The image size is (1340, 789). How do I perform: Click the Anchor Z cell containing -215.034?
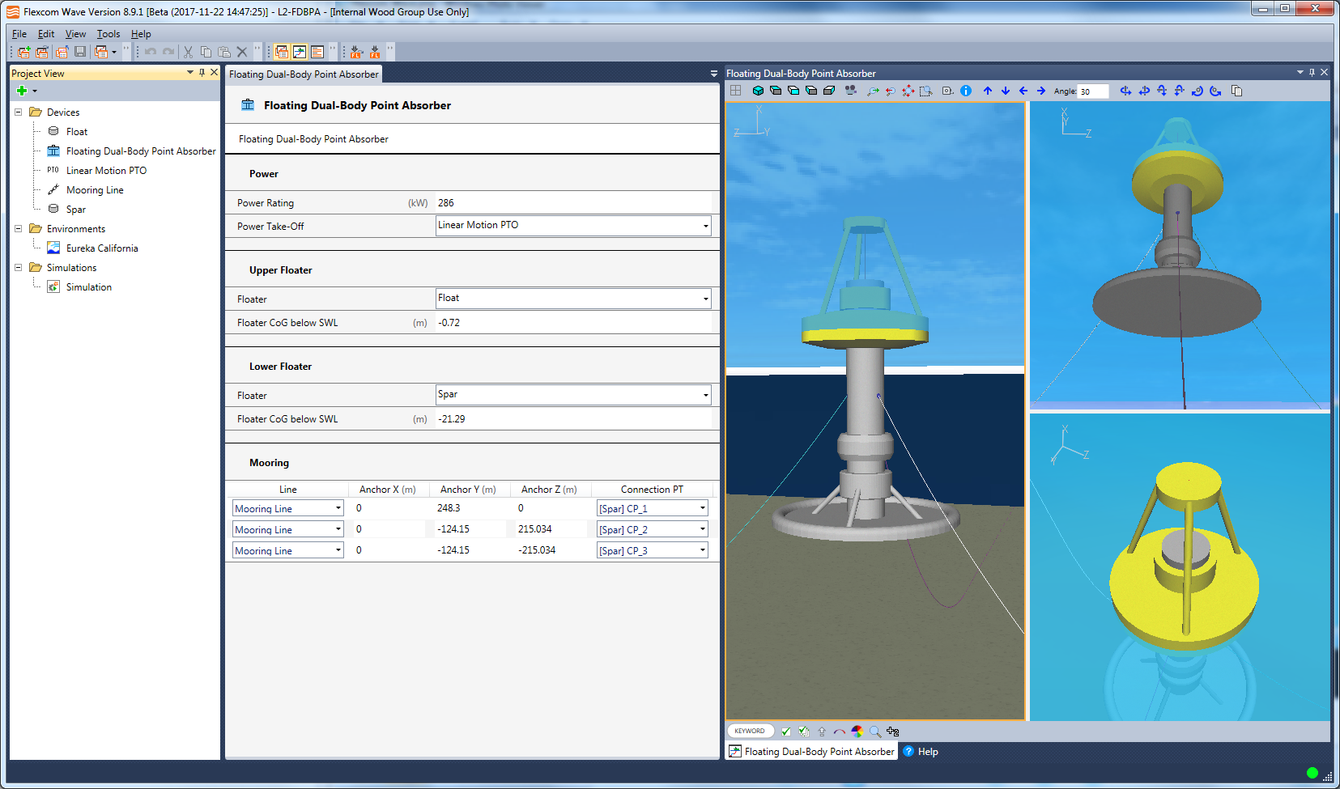pyautogui.click(x=551, y=550)
